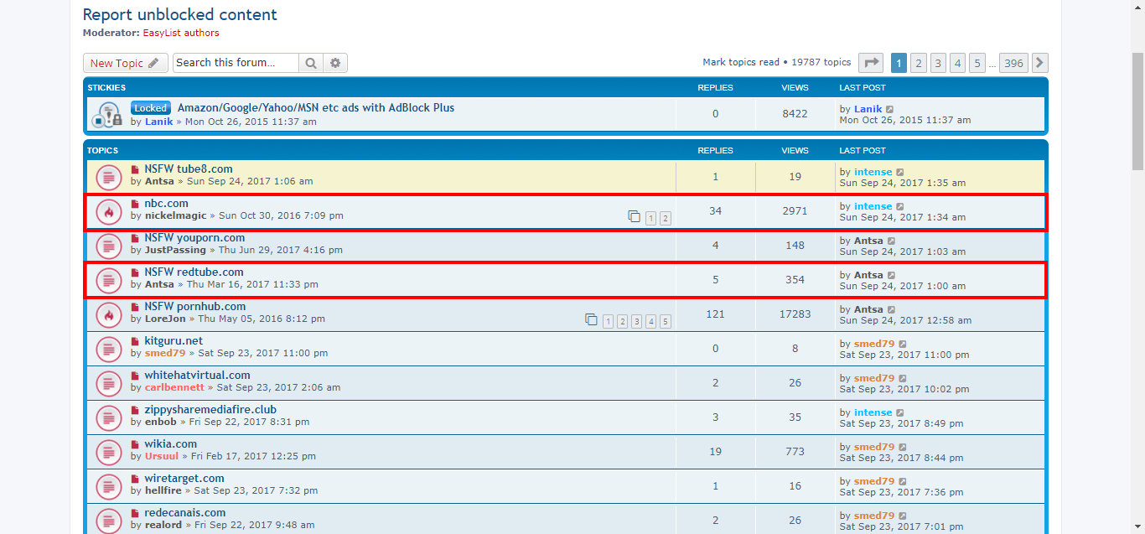View latest post icon in sticky Lanik row
This screenshot has height=534, width=1145.
(890, 110)
